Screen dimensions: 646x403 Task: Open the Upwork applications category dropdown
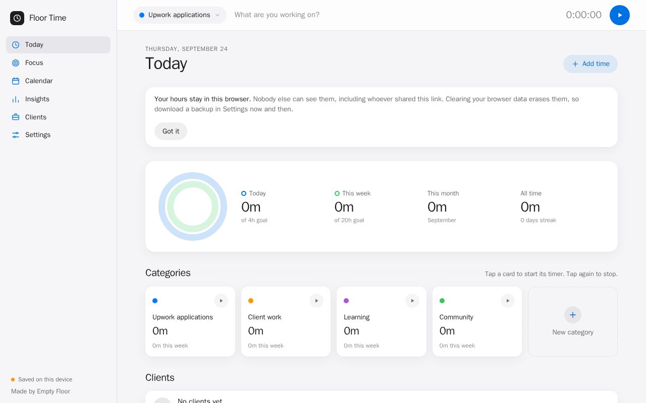coord(180,15)
